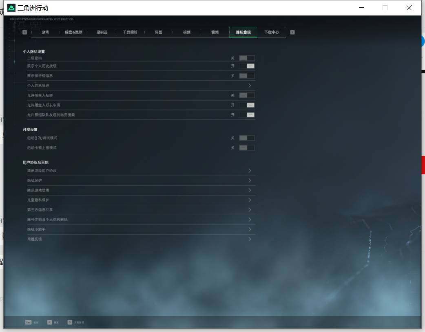425x332 pixels.
Task: Open the 账号注销及个人信息删除 chevron
Action: point(250,219)
